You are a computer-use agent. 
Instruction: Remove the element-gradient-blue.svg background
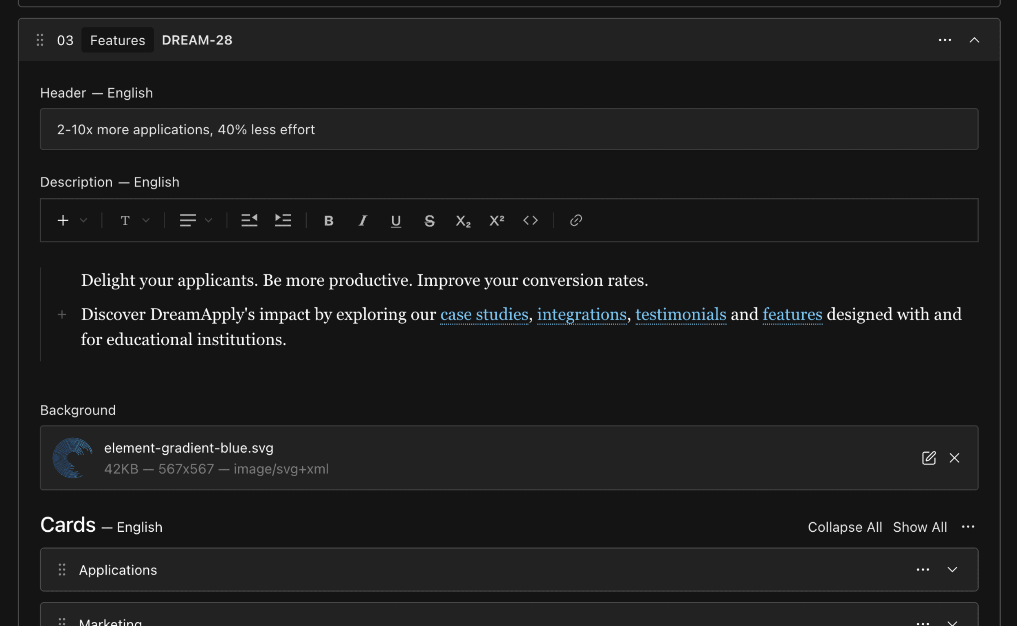(x=955, y=458)
